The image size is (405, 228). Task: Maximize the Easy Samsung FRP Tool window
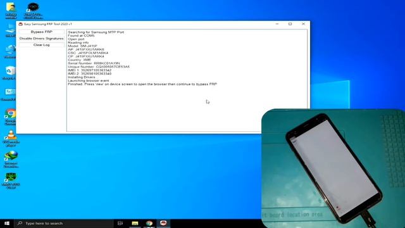click(290, 24)
